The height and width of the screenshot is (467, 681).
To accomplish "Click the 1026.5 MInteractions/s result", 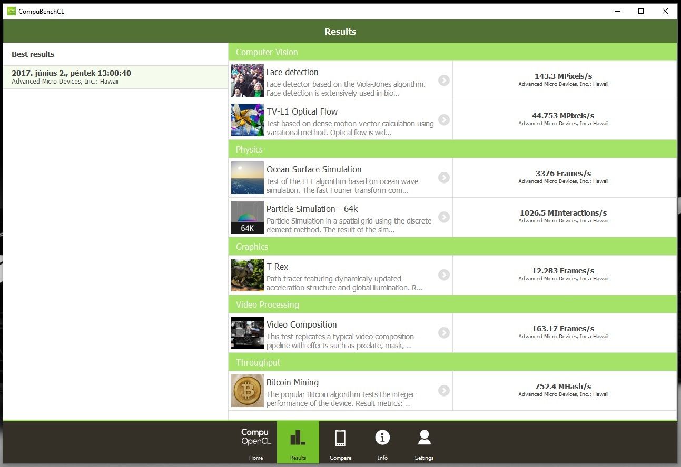I will coord(563,213).
